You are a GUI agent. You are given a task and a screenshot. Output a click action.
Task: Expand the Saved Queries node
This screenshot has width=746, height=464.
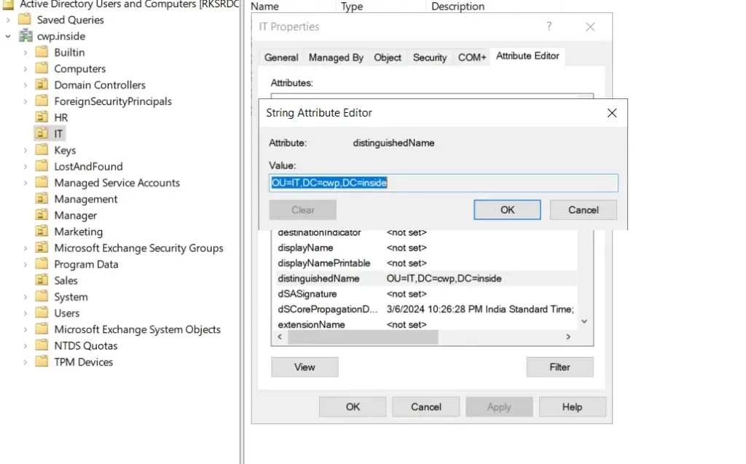8,20
